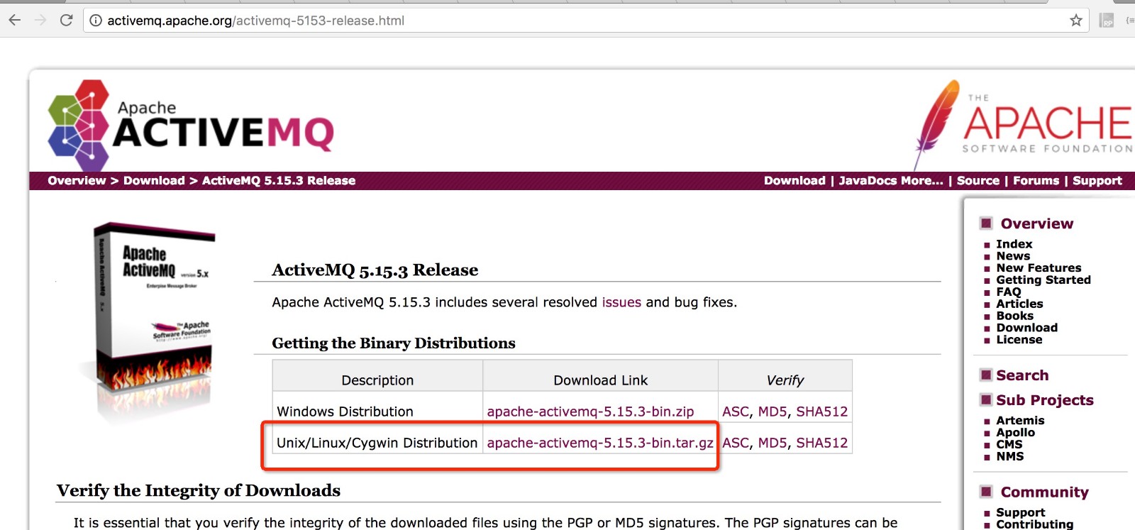Screen dimensions: 1135x530
Task: Click the Getting the Binary Distributions heading
Action: pos(393,343)
